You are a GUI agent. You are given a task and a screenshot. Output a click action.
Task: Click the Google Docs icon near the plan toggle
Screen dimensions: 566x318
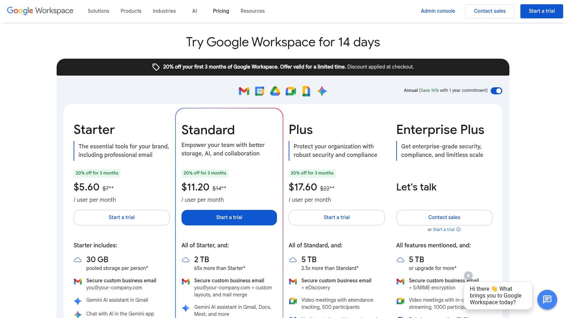(x=306, y=91)
